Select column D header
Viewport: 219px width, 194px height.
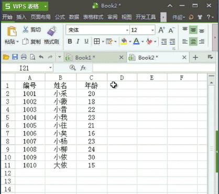[122, 78]
